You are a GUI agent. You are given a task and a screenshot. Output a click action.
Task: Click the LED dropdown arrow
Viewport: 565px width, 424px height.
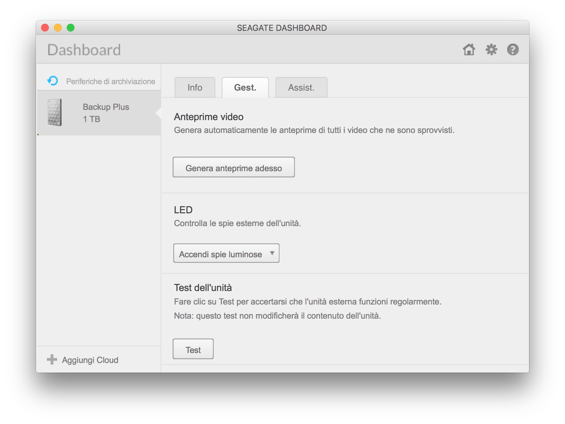(x=272, y=253)
